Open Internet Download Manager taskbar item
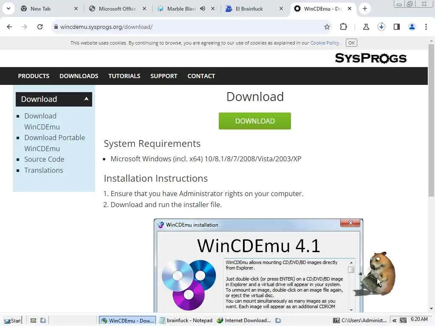This screenshot has width=435, height=326. click(x=243, y=320)
